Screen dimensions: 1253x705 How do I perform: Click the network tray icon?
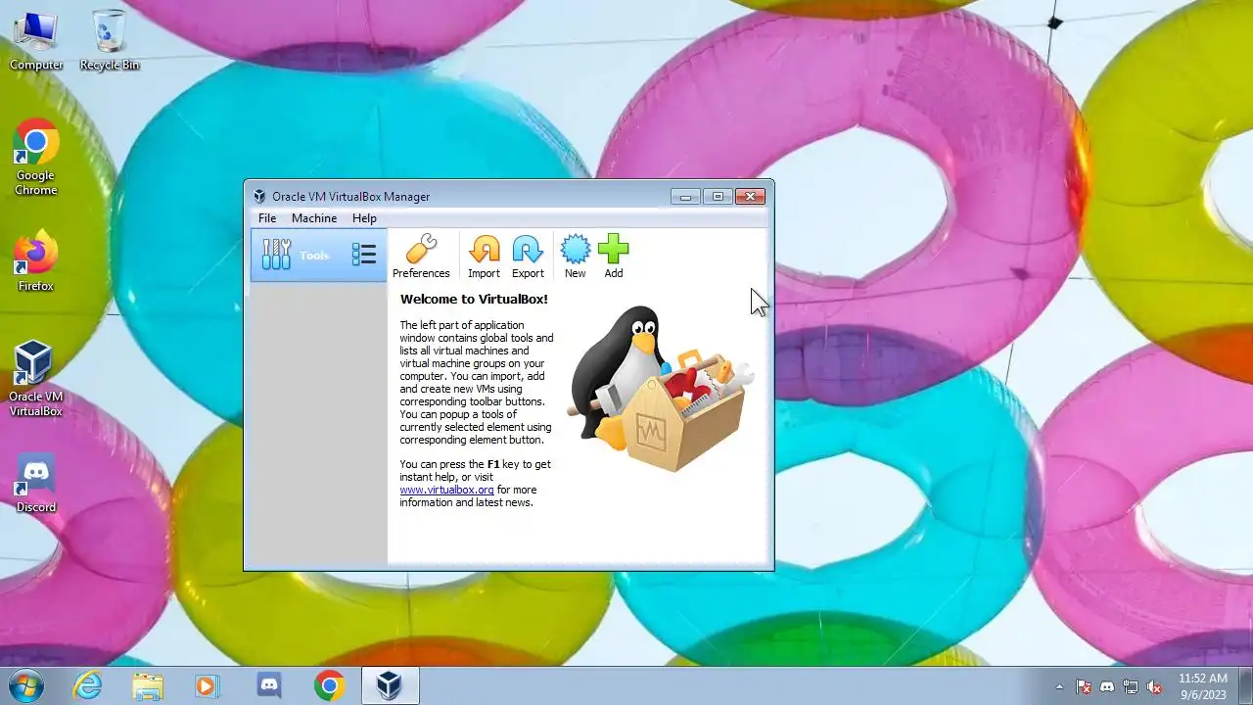tap(1131, 687)
